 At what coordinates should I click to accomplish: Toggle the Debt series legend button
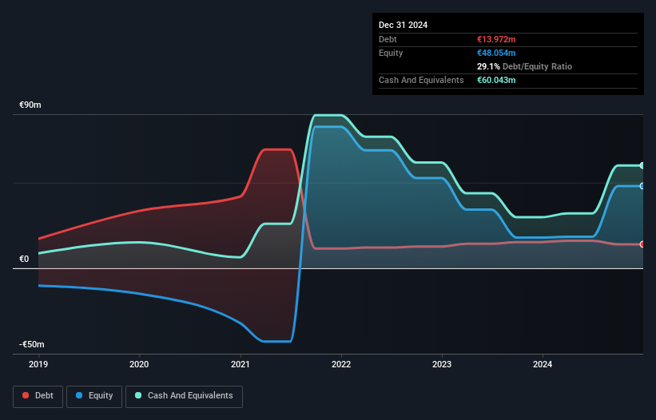tap(38, 396)
